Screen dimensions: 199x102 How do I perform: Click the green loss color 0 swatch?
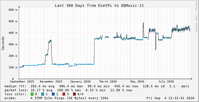pyautogui.click(x=32, y=94)
